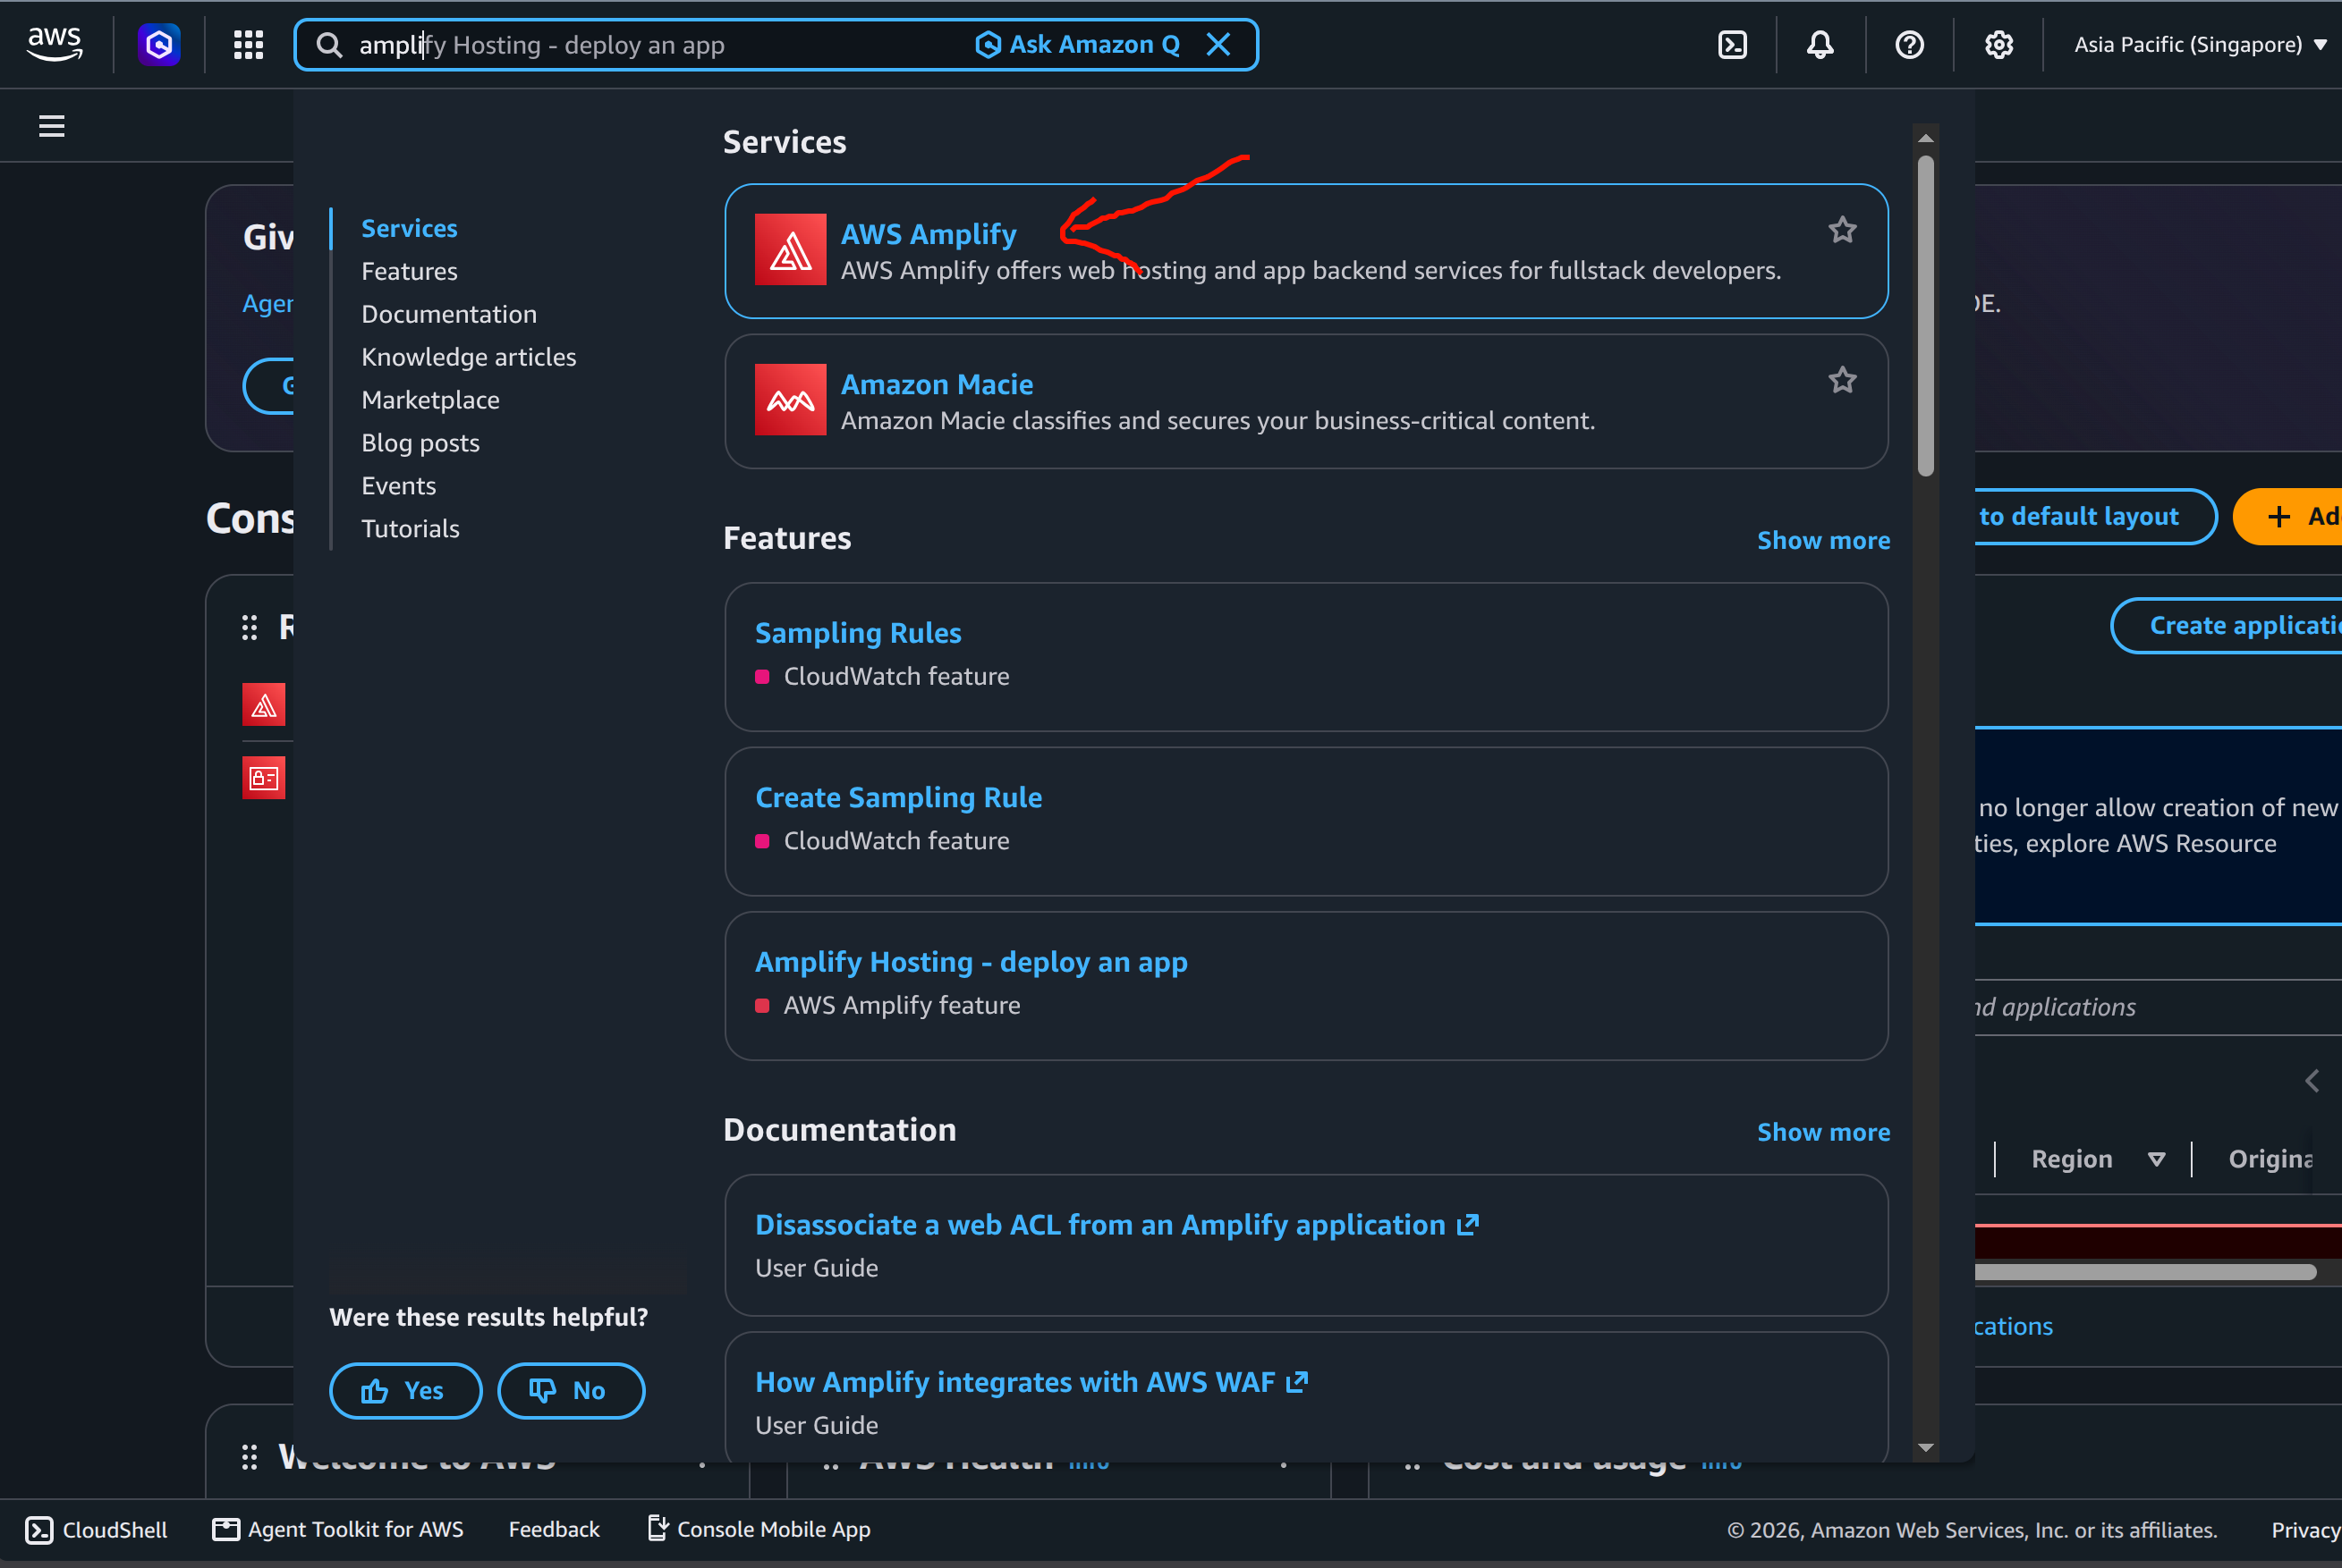Click the AWS Amplify service icon
This screenshot has height=1568, width=2342.
[790, 250]
